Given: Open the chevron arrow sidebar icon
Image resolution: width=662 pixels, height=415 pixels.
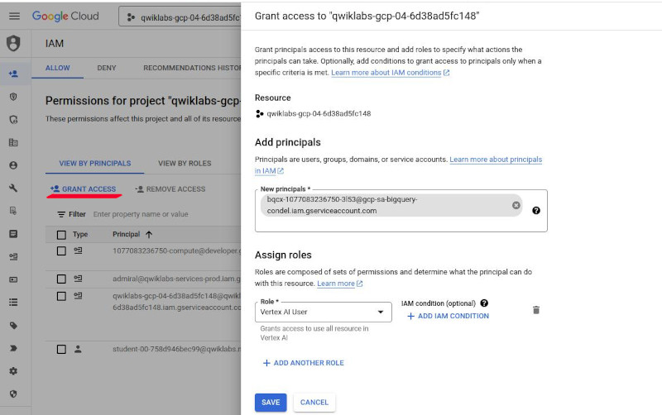Looking at the screenshot, I should coord(13,348).
